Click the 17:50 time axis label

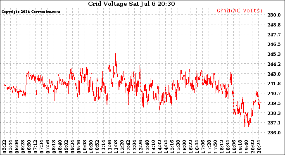point(215,147)
